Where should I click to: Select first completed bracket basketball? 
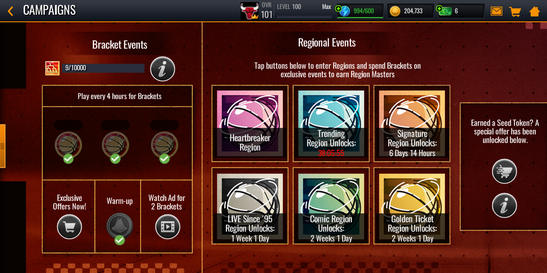pos(68,145)
